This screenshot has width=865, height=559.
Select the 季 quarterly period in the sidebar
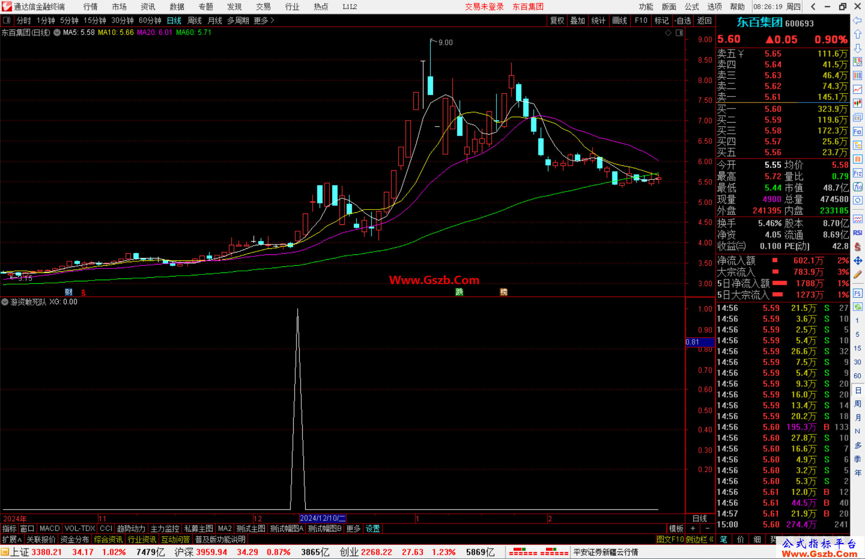tap(858, 459)
